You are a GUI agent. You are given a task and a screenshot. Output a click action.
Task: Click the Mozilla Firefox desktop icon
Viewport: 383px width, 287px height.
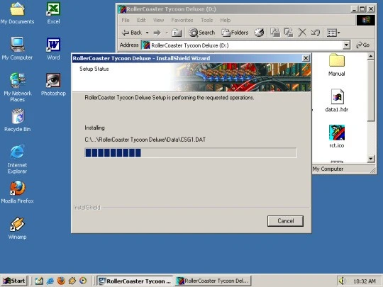[17, 192]
